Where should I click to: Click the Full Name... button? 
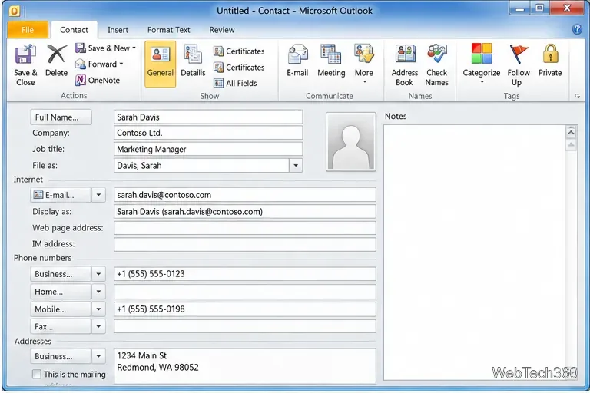(61, 117)
